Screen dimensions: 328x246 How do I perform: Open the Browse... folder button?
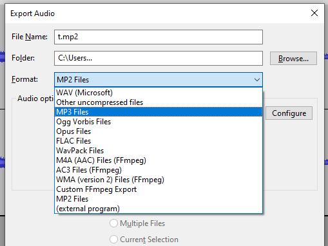point(293,58)
